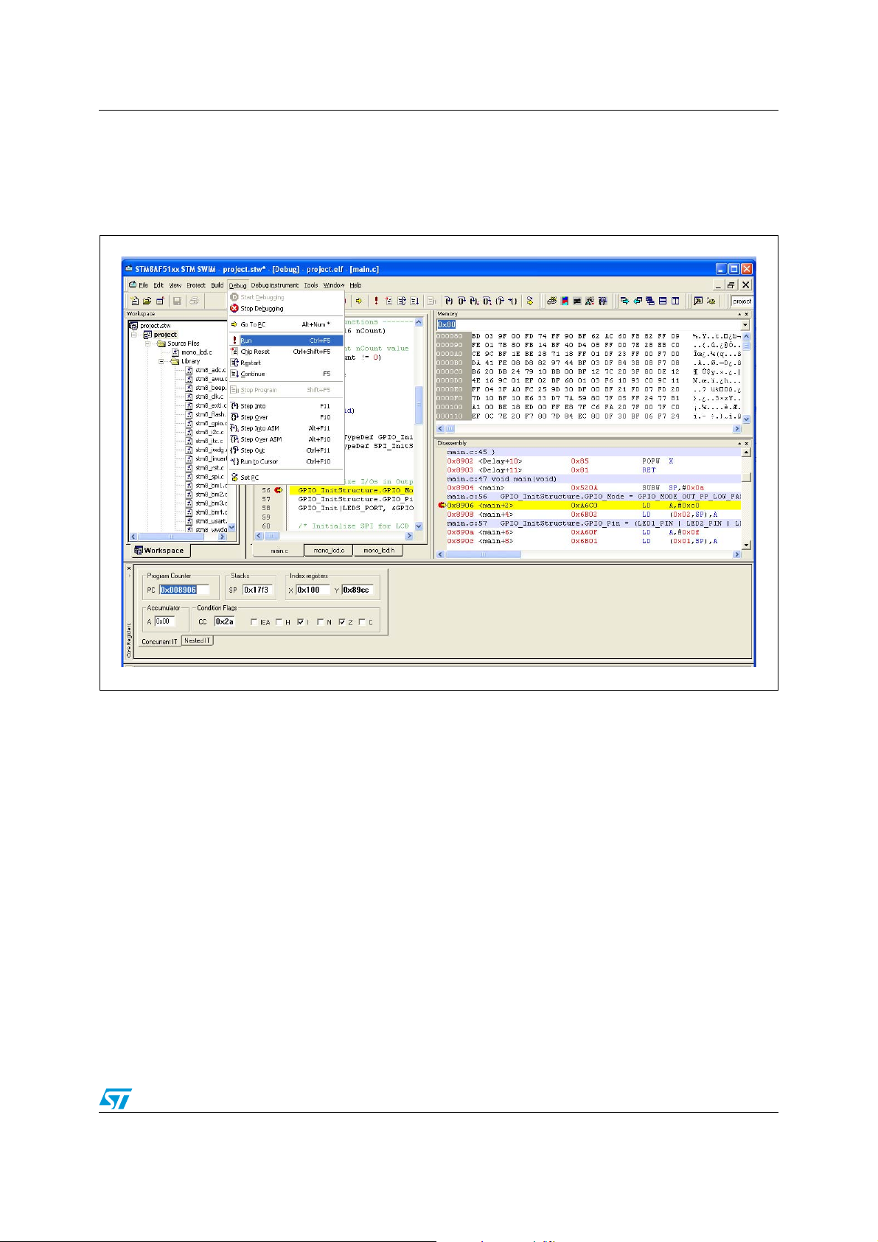Click the Step Over ASM toolbar icon
Screen dimensions: 878x1242
point(487,301)
